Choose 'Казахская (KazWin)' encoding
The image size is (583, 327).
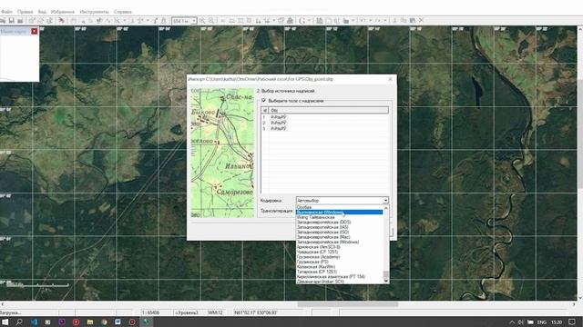pyautogui.click(x=339, y=266)
